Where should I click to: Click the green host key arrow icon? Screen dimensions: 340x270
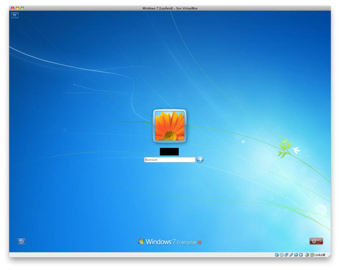(312, 255)
